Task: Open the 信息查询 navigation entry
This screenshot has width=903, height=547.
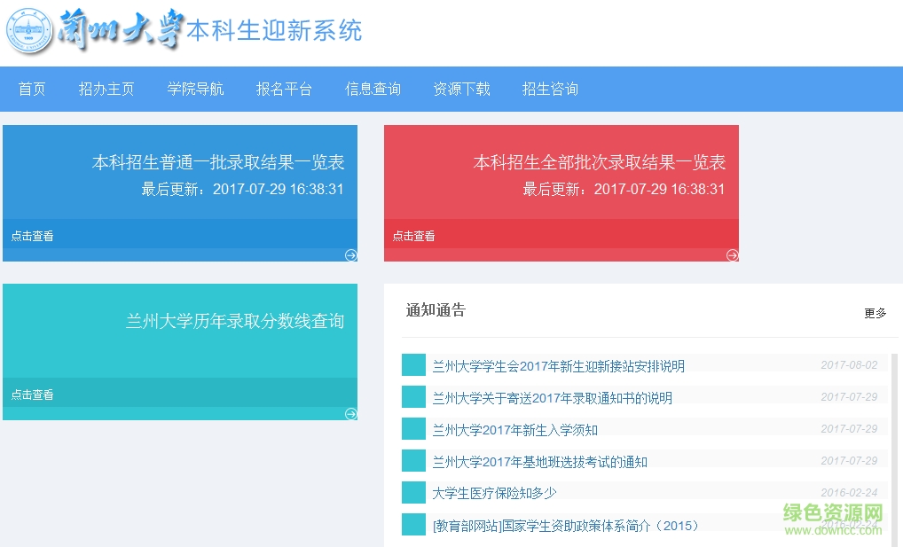Action: (373, 89)
